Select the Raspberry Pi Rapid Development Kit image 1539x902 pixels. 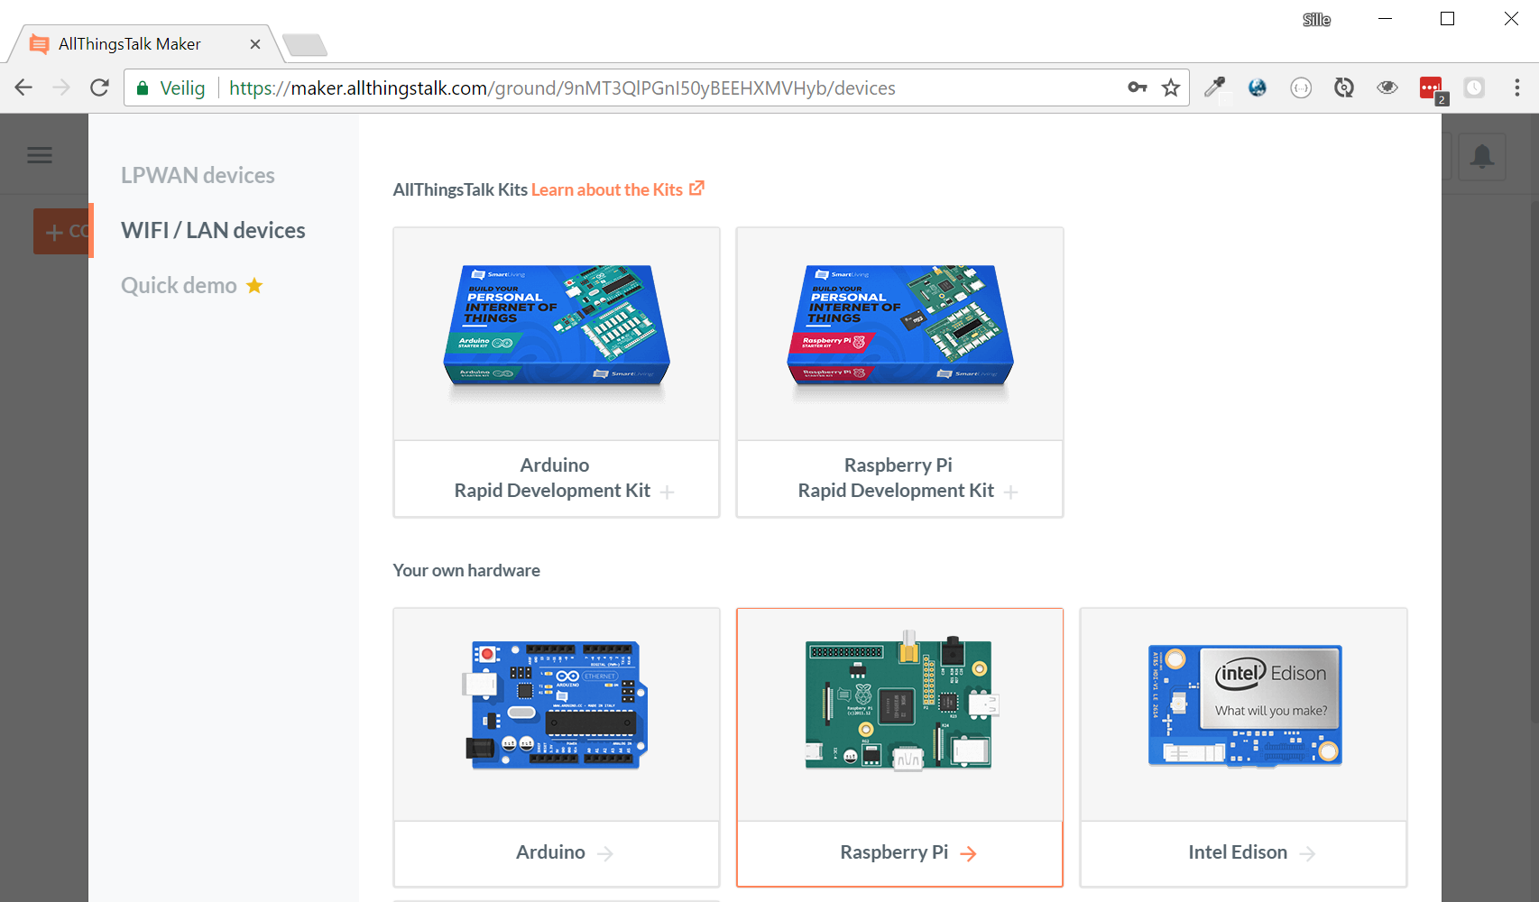[x=900, y=334]
